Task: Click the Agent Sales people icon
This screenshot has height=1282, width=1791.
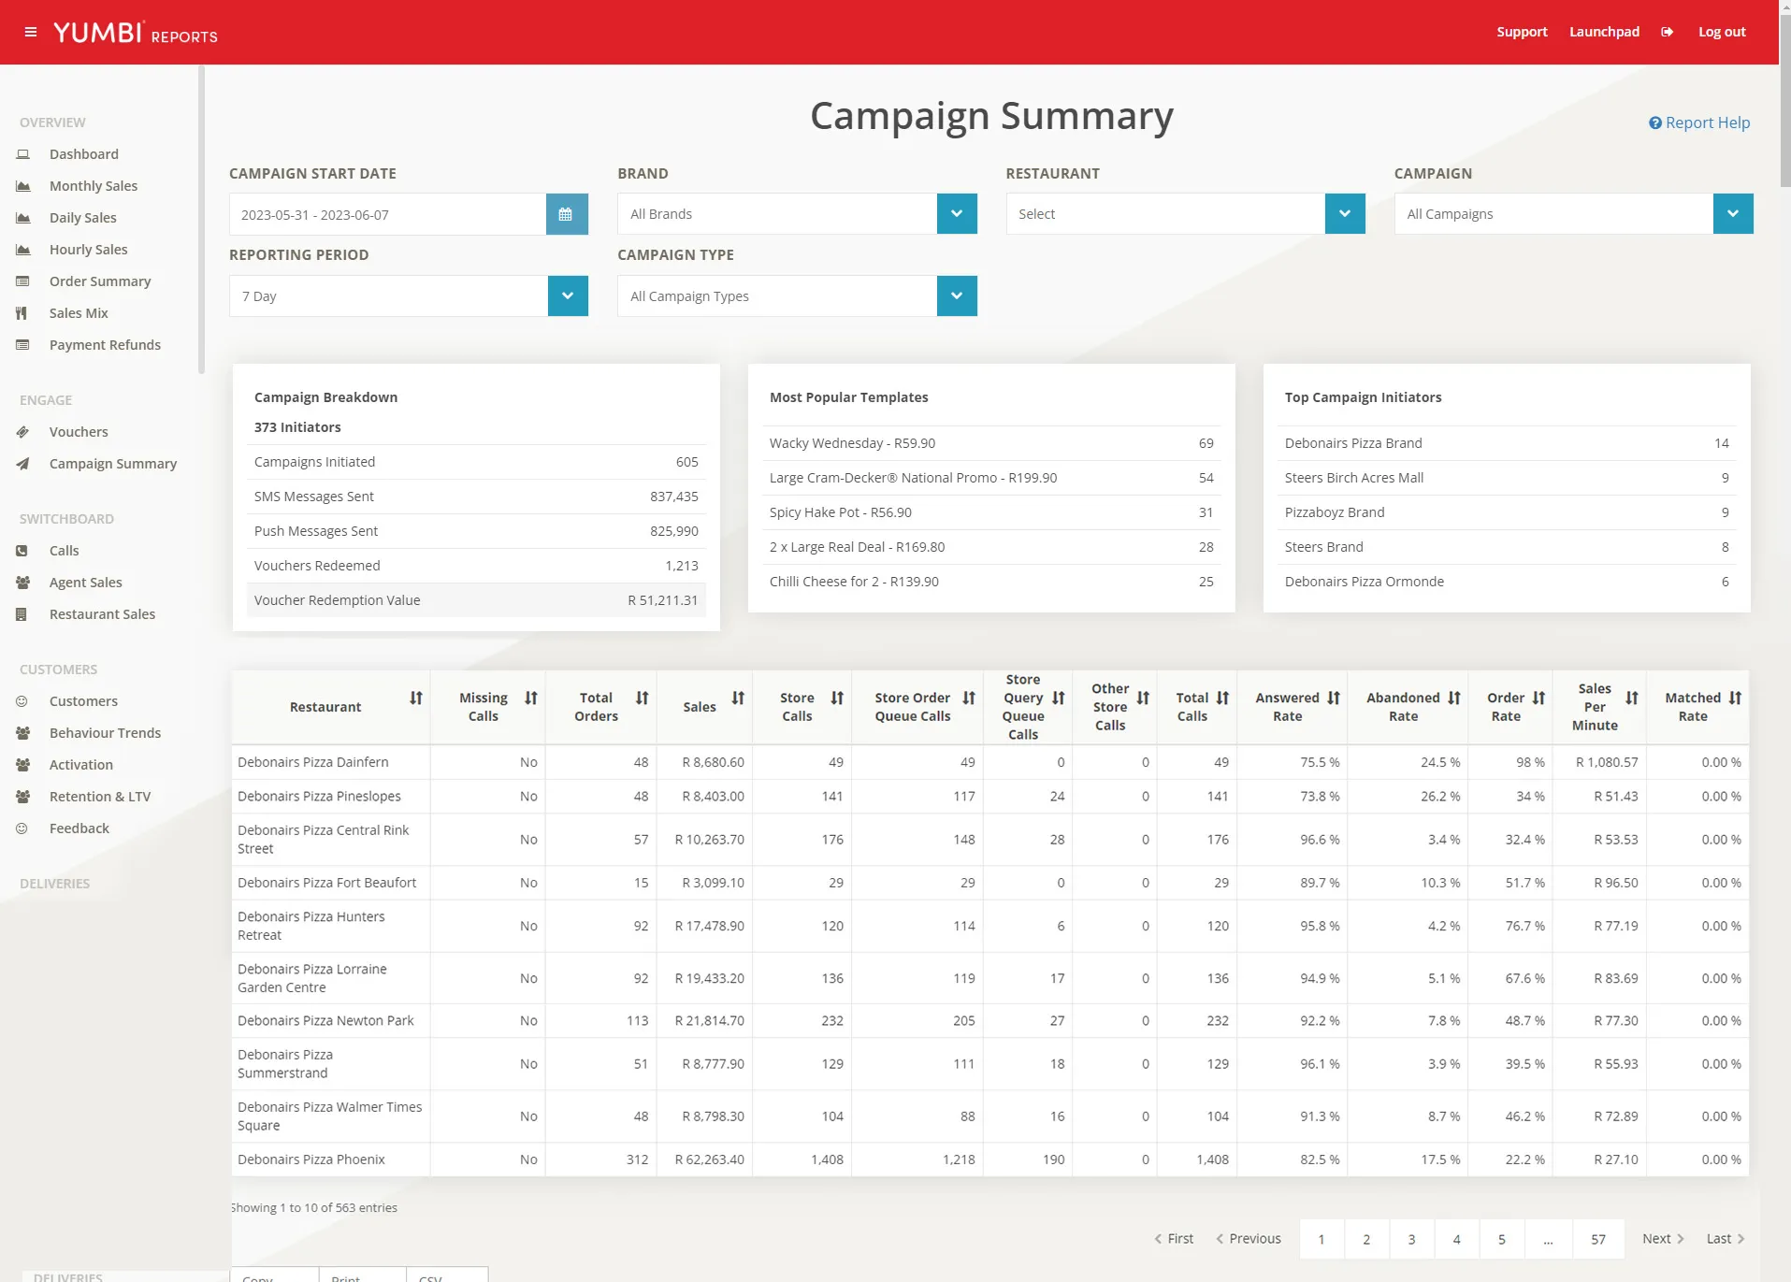Action: coord(23,583)
